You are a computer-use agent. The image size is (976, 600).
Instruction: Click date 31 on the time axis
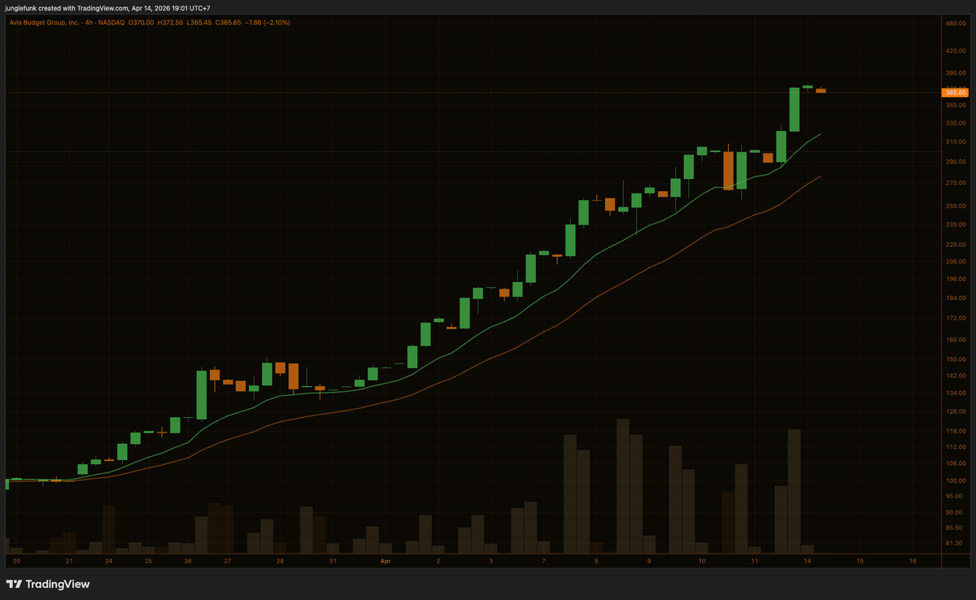(x=333, y=561)
